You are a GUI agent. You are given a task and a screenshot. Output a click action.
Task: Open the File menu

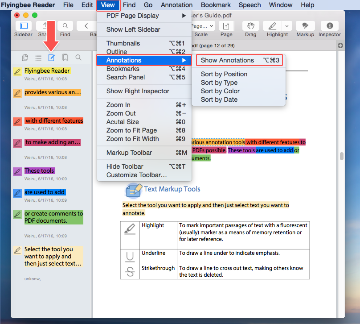coord(68,5)
